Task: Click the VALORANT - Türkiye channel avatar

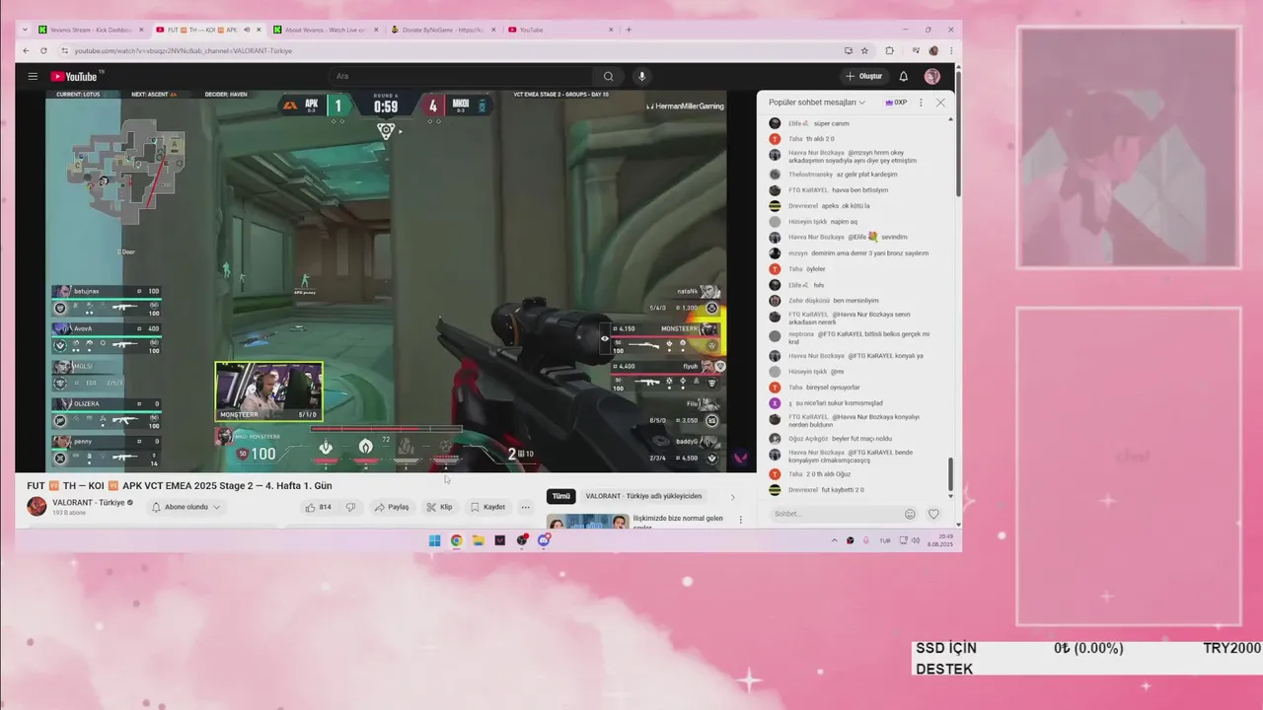Action: (x=37, y=507)
